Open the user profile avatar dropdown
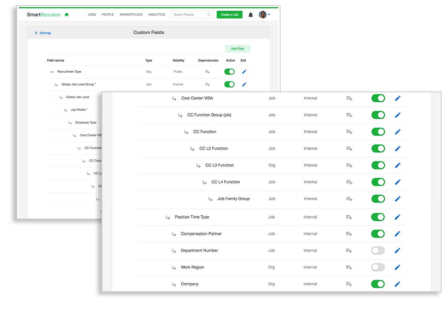The width and height of the screenshot is (446, 314). tap(264, 15)
